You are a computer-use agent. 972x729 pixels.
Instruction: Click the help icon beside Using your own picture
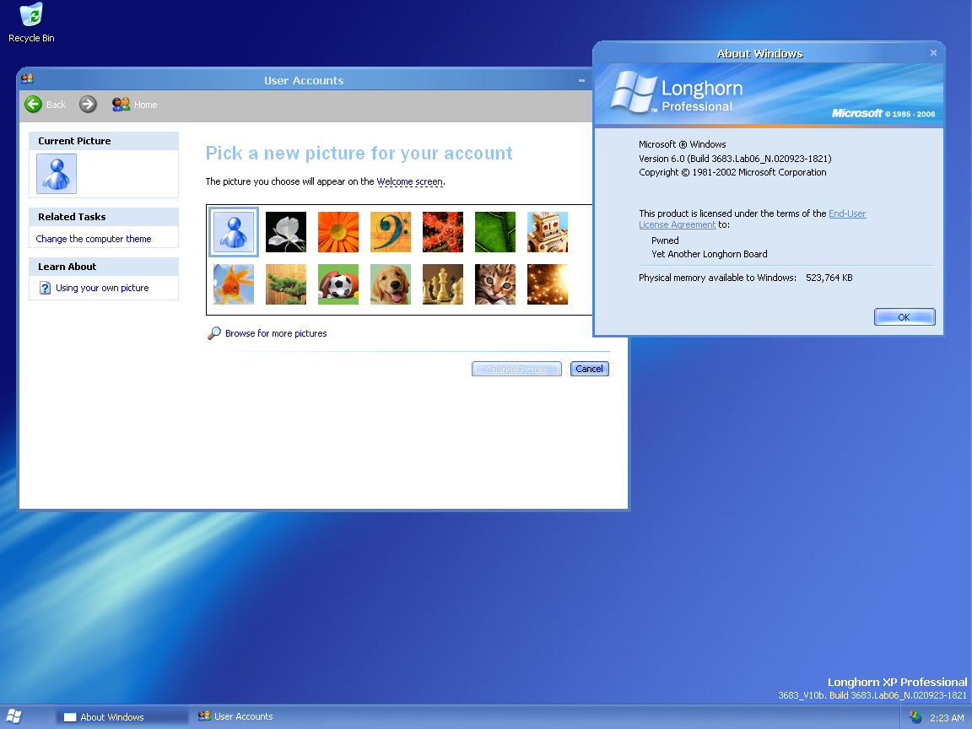(45, 287)
